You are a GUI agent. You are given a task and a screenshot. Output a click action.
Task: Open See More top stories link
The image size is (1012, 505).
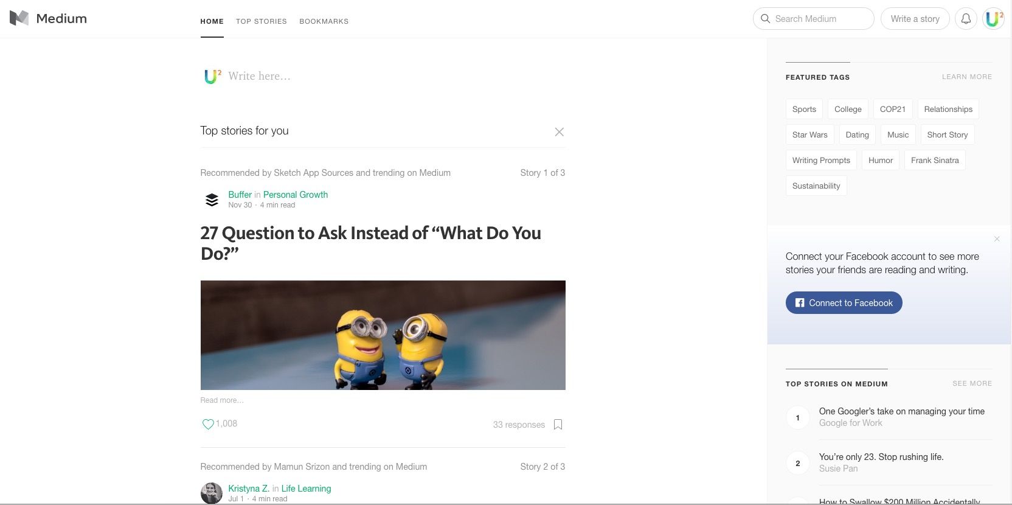(972, 384)
